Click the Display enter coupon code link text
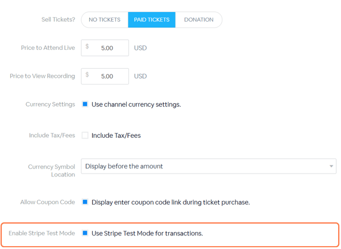This screenshot has height=249, width=341. 170,202
